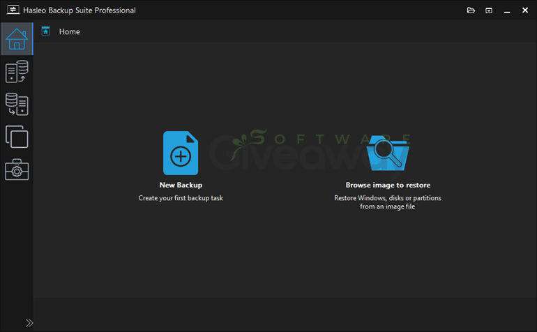537x332 pixels.
Task: Open the title bar dropdown menu icon
Action: click(x=489, y=10)
